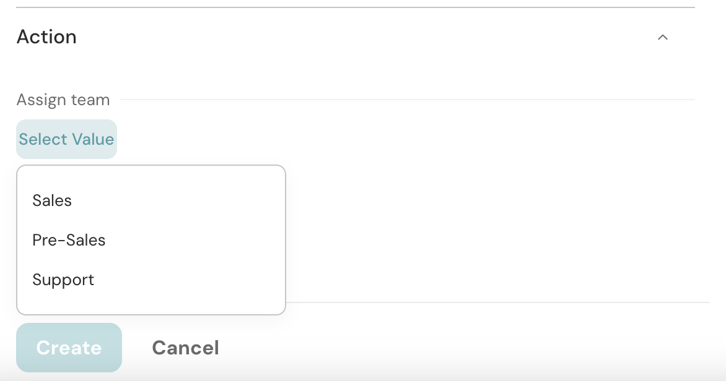Pick Support in the dropdown list
This screenshot has height=381, width=726.
(63, 280)
